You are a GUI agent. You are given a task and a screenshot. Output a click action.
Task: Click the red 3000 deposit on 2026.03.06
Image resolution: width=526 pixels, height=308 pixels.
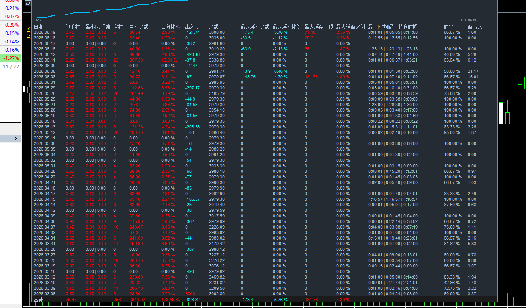(x=190, y=294)
